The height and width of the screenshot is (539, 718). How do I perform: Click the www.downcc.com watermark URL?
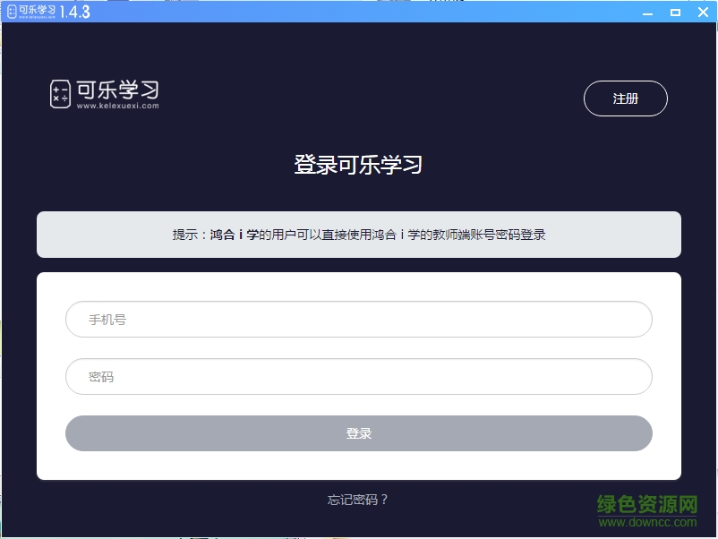[646, 522]
